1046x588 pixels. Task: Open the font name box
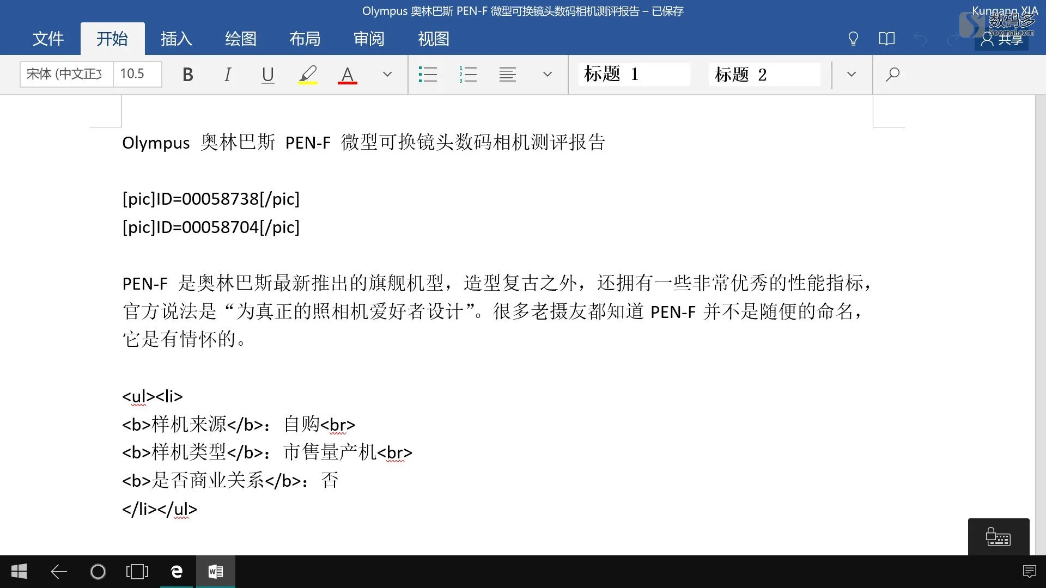(x=66, y=74)
